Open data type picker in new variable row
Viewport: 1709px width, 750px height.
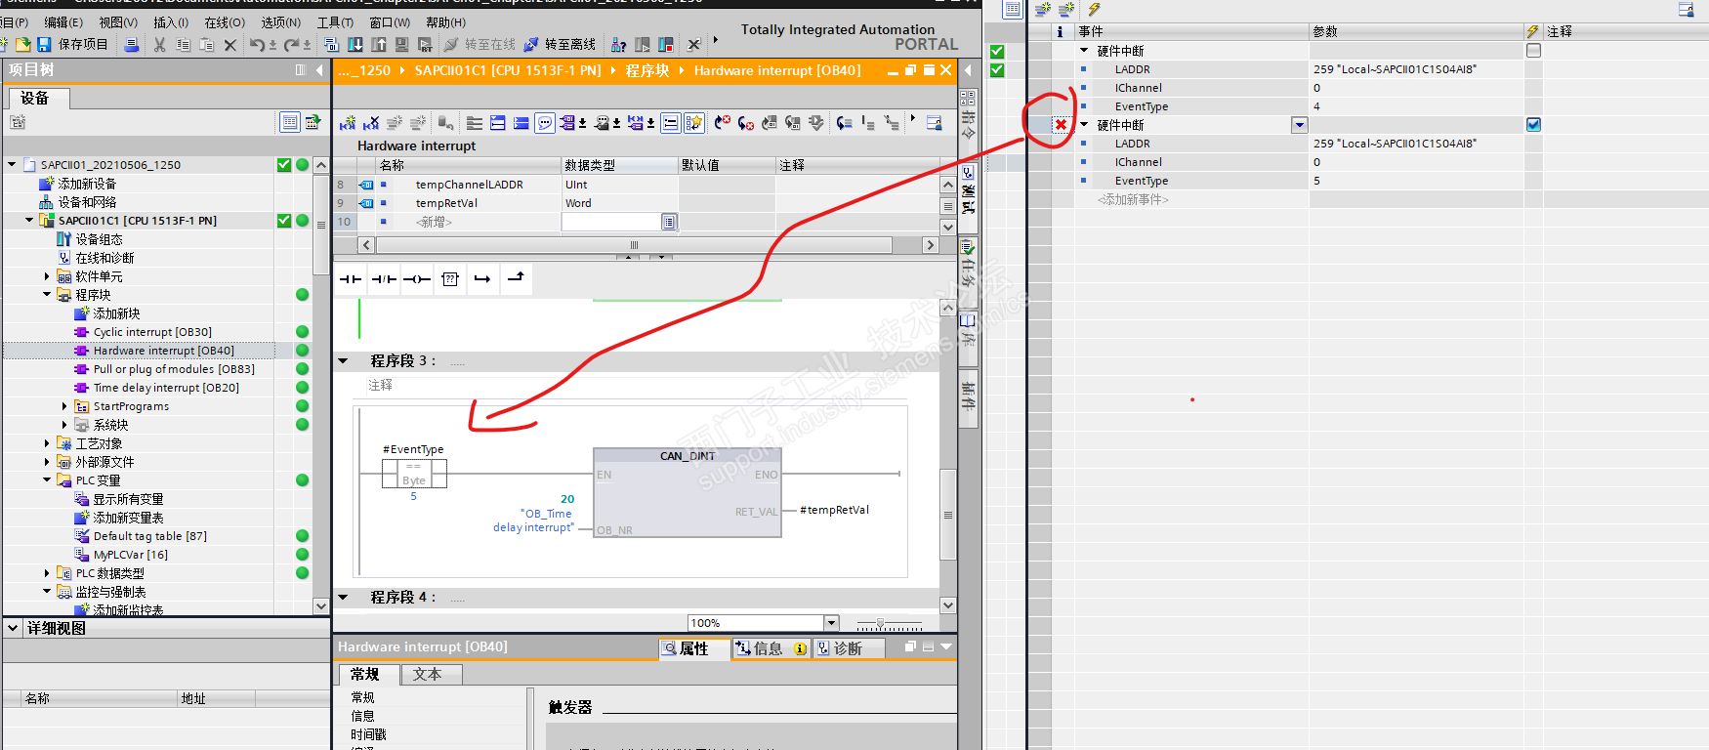click(669, 222)
